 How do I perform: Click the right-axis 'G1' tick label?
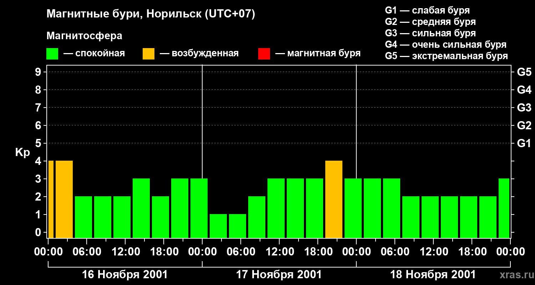[524, 143]
